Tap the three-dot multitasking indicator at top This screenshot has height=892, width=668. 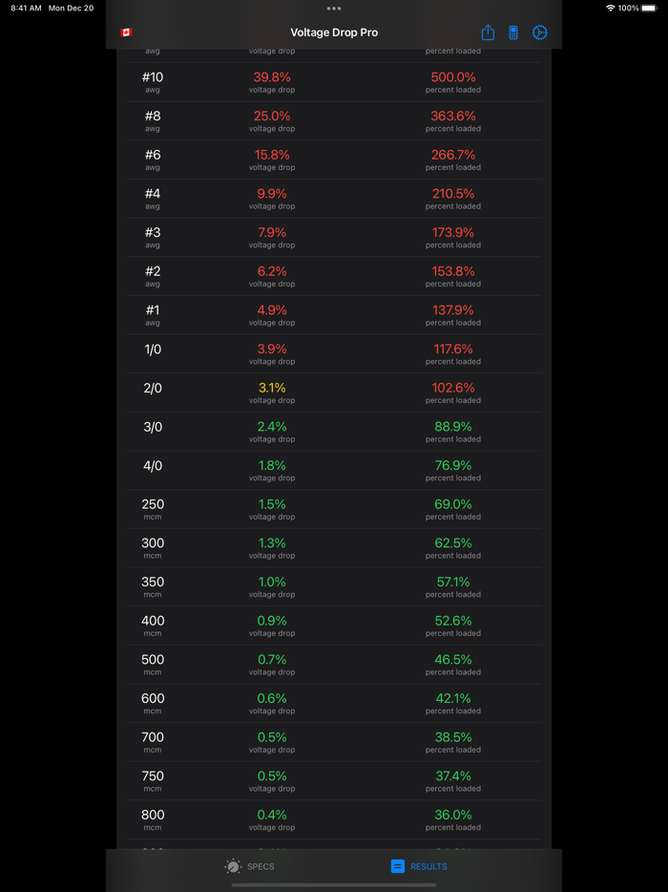click(x=334, y=9)
